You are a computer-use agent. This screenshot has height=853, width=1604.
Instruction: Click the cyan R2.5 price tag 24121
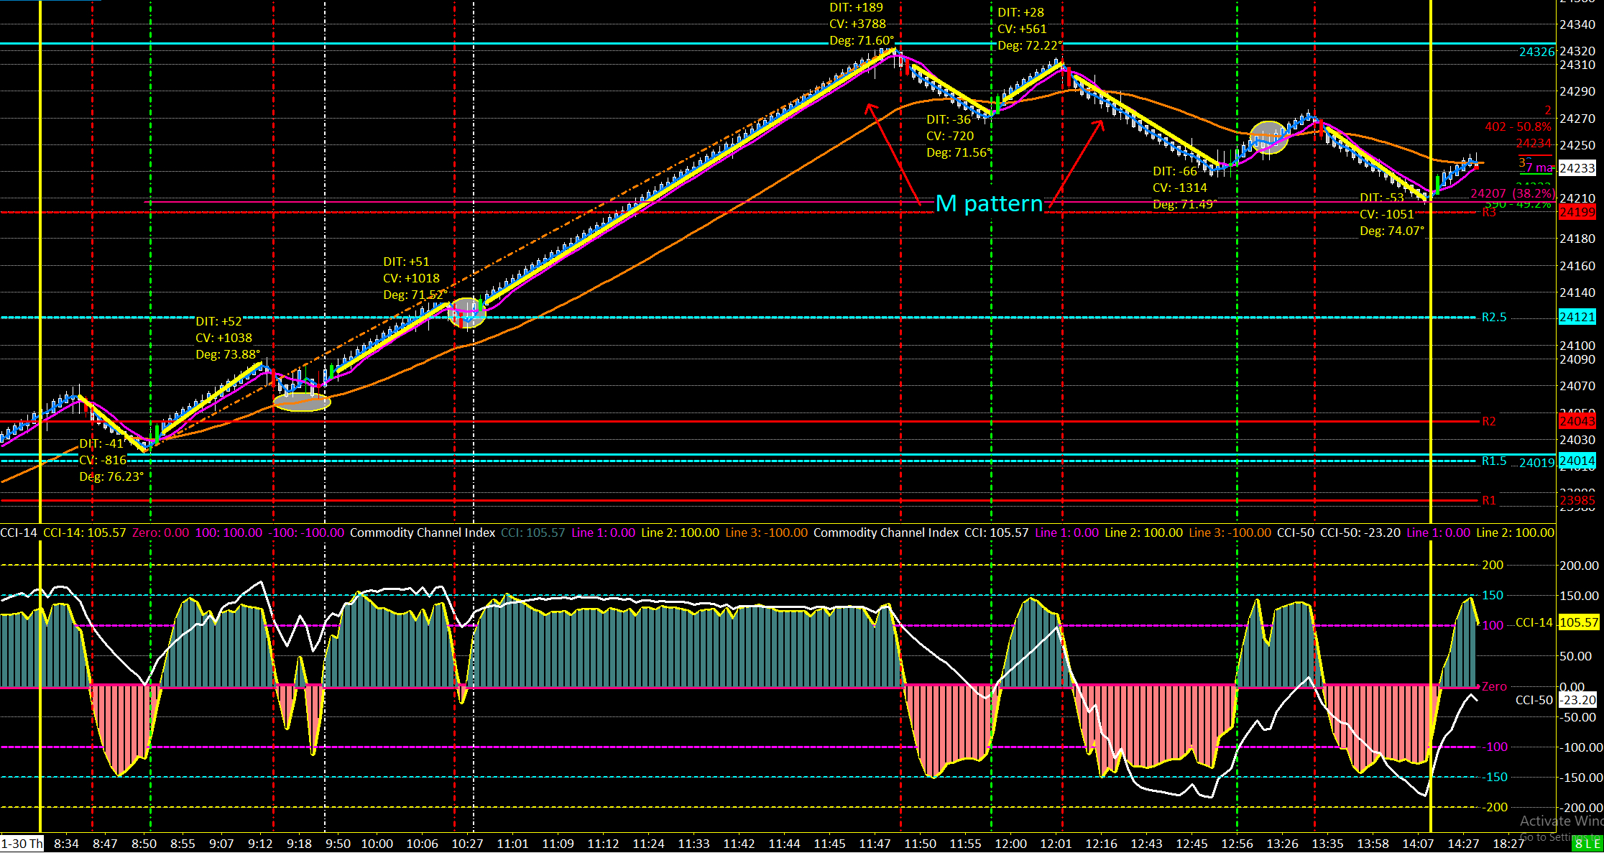click(1577, 317)
